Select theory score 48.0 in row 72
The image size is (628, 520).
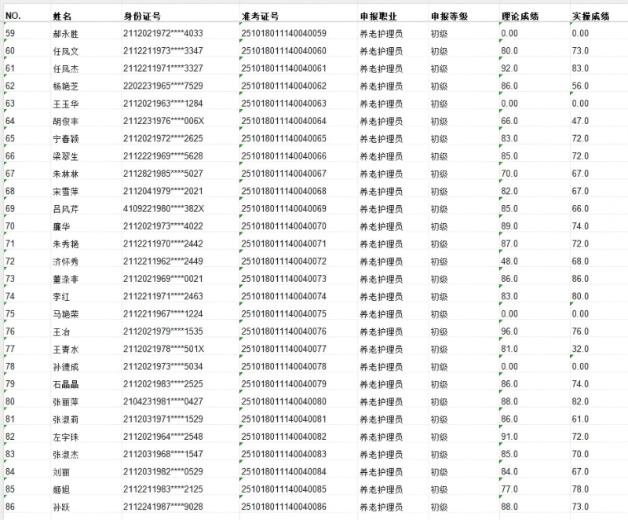pos(509,262)
